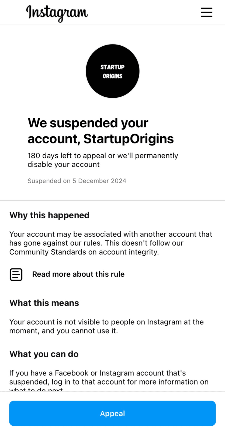
Task: Click the suspended account heading
Action: coord(88,123)
